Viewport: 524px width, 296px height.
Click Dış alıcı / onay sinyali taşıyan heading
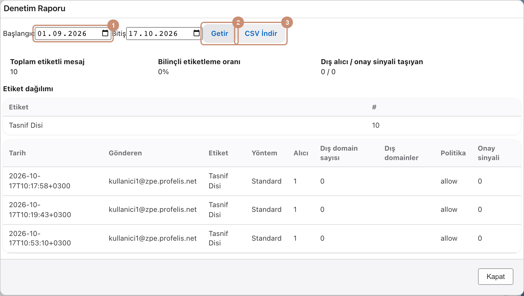click(372, 62)
